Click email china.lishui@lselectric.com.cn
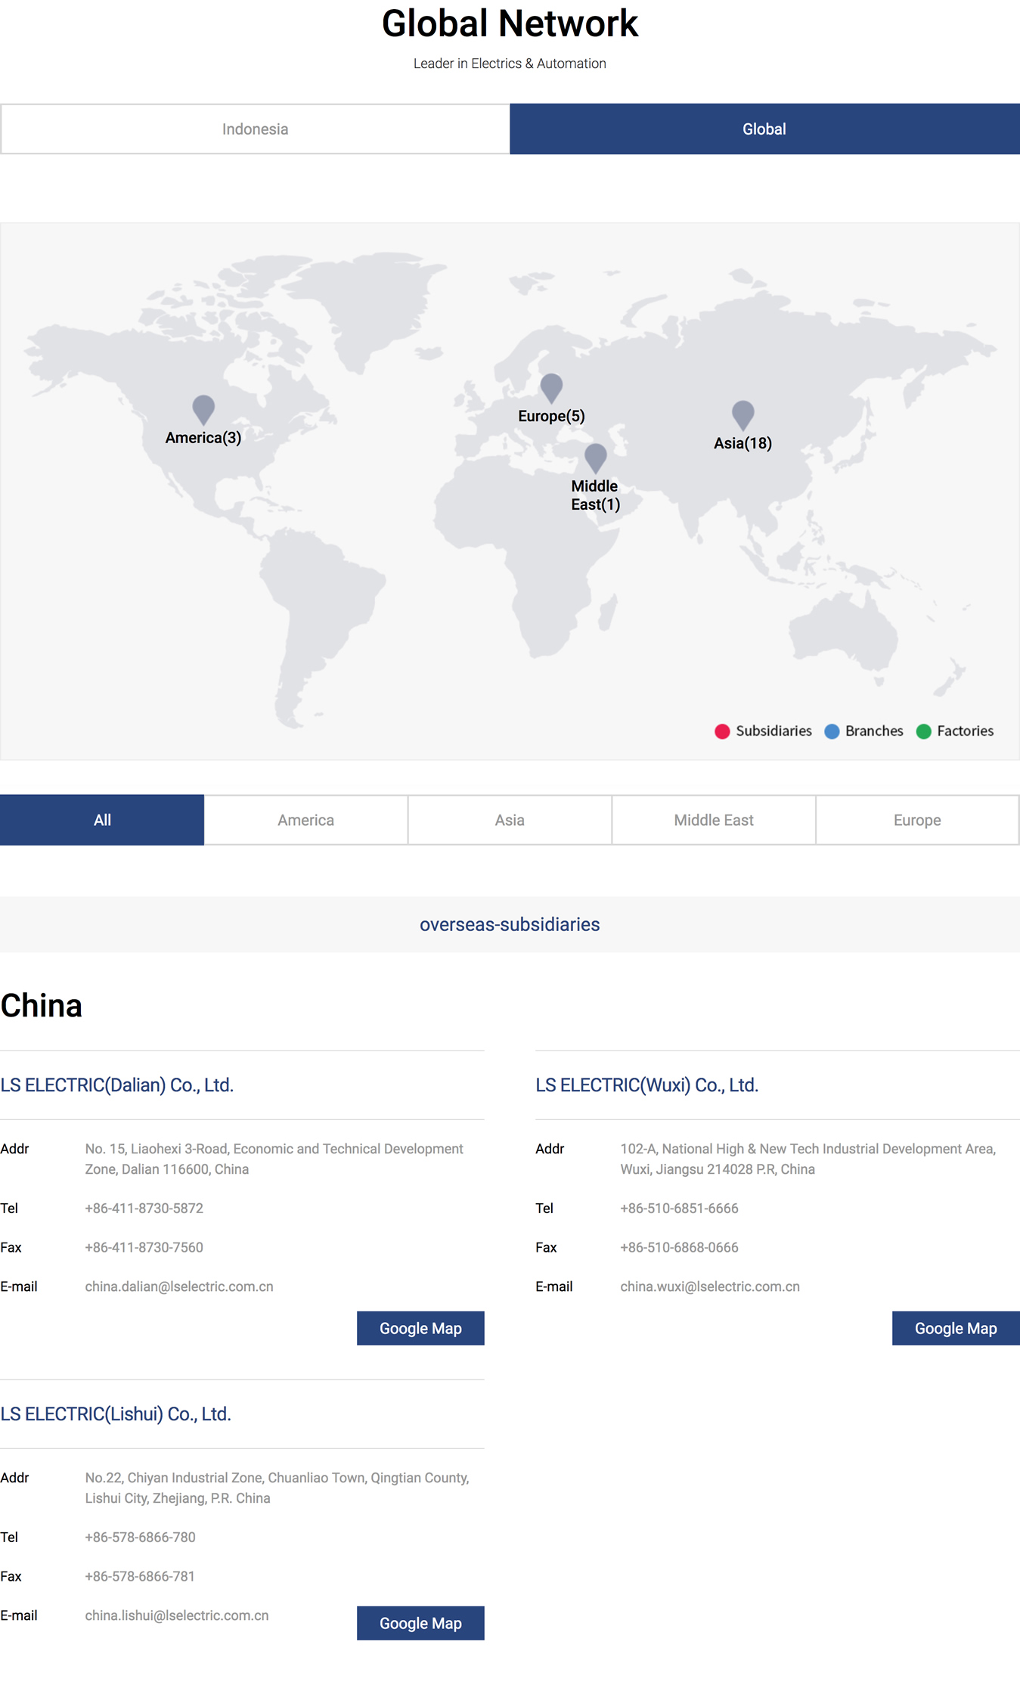This screenshot has width=1020, height=1682. (177, 1615)
